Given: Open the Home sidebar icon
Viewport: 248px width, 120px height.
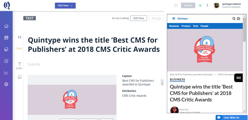Looking at the screenshot, I should 6,26.
